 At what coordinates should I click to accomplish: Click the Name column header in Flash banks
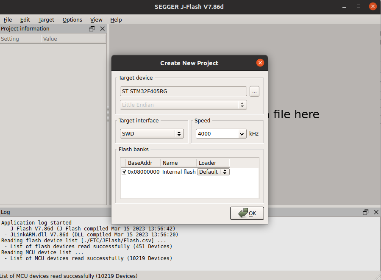click(178, 163)
